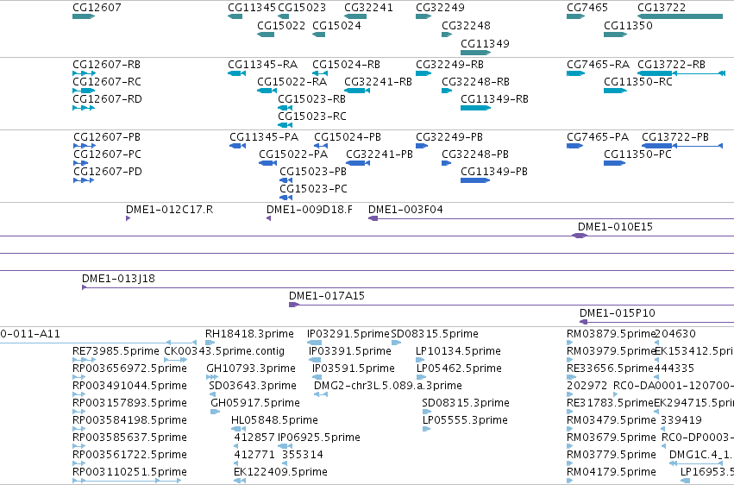
Task: Click the CG7465 gene label
Action: pyautogui.click(x=587, y=8)
